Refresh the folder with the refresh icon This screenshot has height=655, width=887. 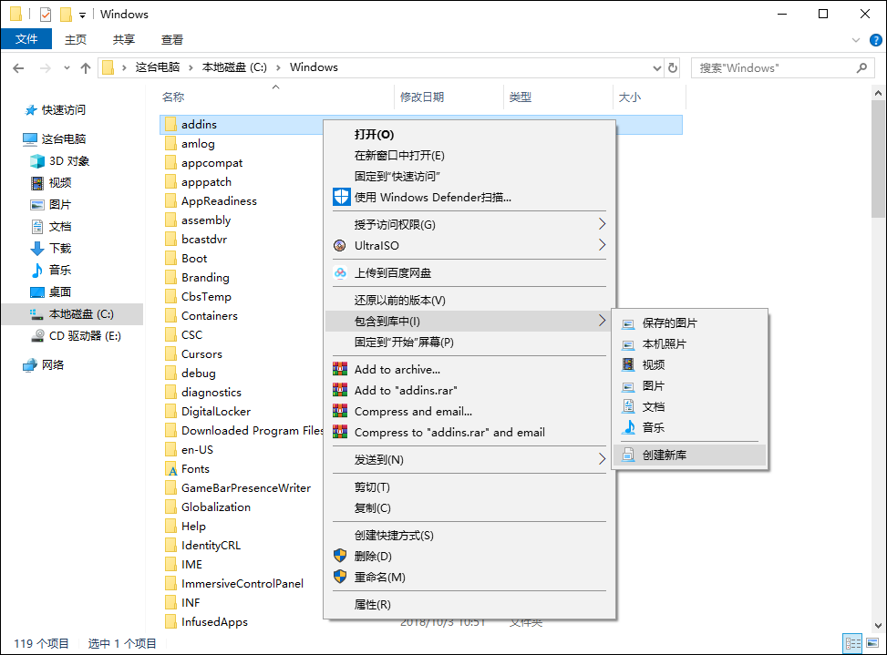pyautogui.click(x=673, y=67)
